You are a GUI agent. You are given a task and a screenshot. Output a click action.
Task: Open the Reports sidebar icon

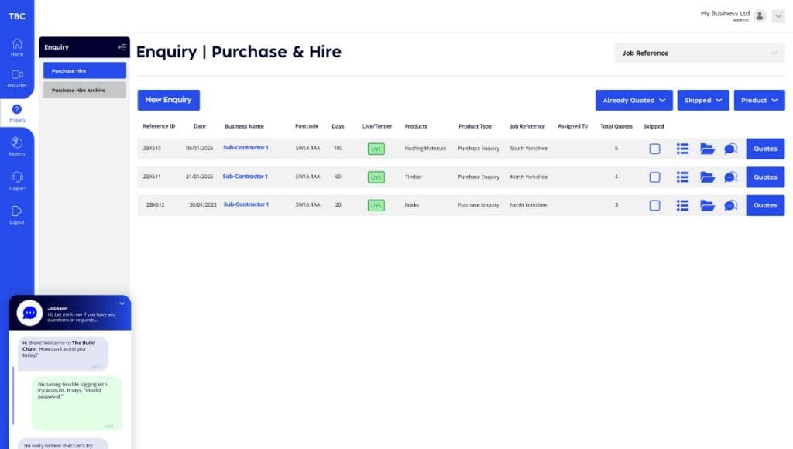(x=17, y=143)
